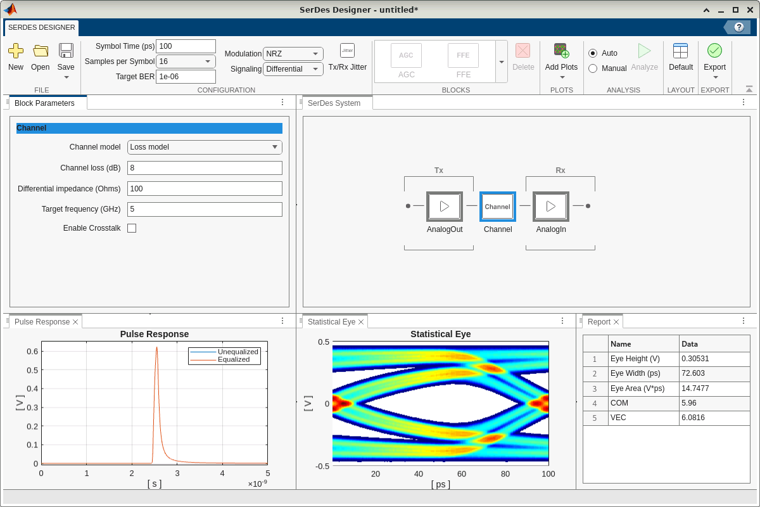Image resolution: width=760 pixels, height=507 pixels.
Task: Click the Export checkmark icon
Action: [714, 51]
